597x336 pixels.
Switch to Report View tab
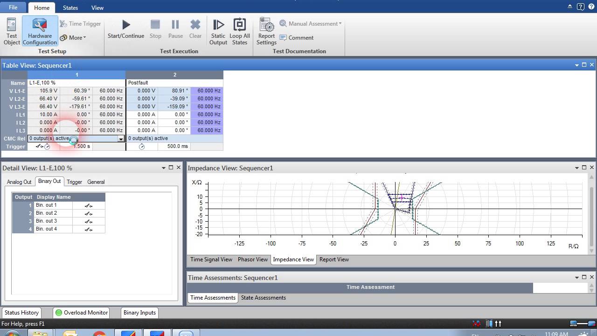coord(334,259)
